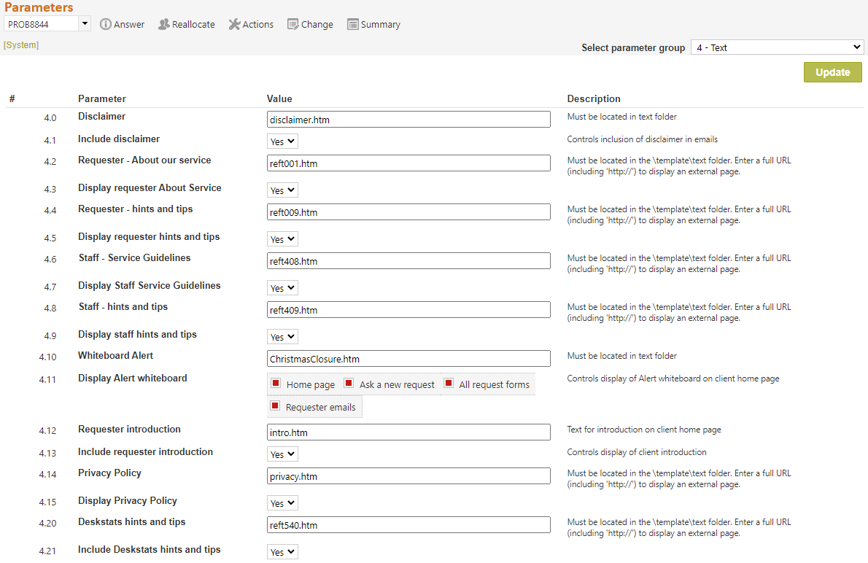Toggle the Requester emails checkbox
Screen dimensions: 868x563
tap(275, 405)
